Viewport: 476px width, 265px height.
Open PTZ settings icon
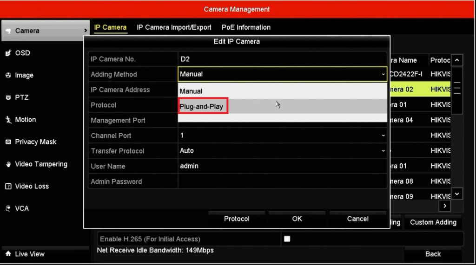click(x=8, y=98)
